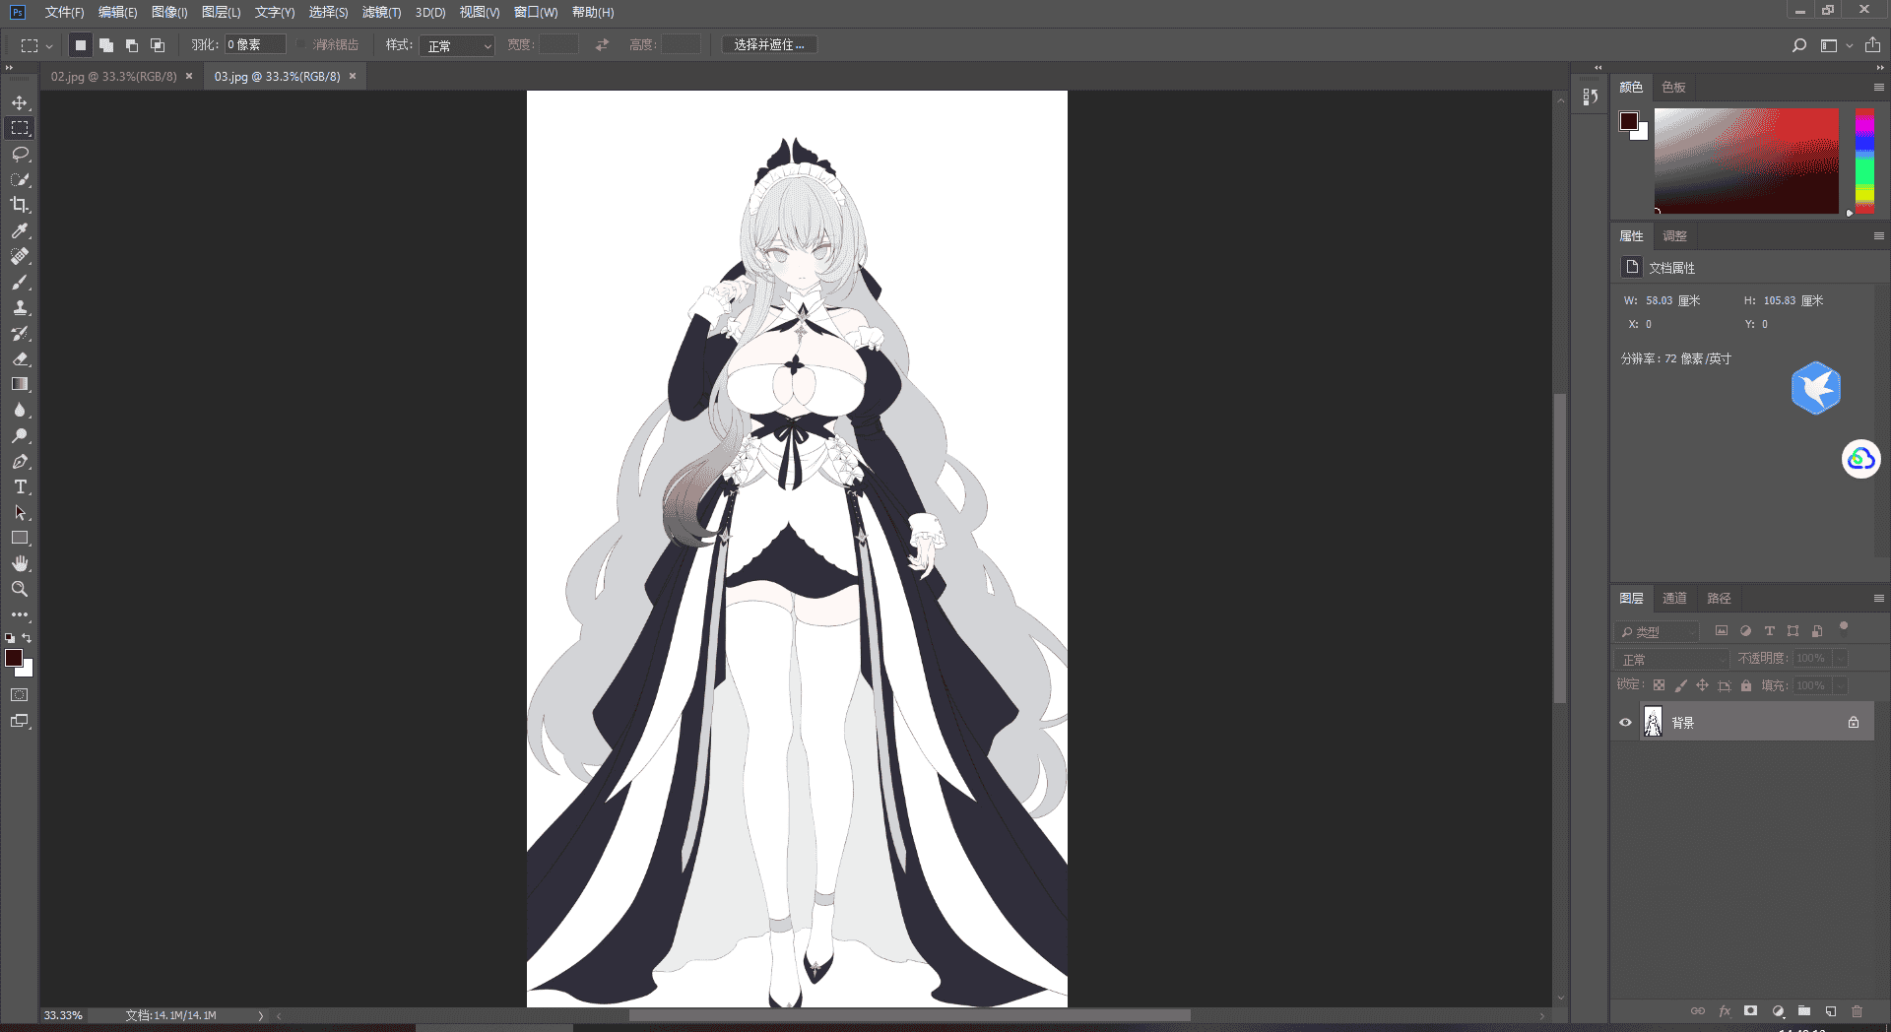The image size is (1891, 1032).
Task: Select the Eyedropper tool
Action: click(20, 230)
